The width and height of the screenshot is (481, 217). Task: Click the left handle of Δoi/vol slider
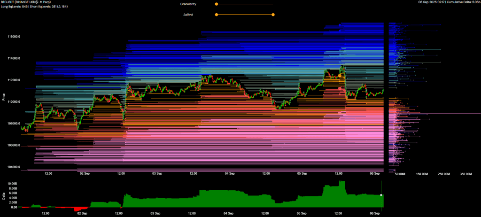click(216, 15)
